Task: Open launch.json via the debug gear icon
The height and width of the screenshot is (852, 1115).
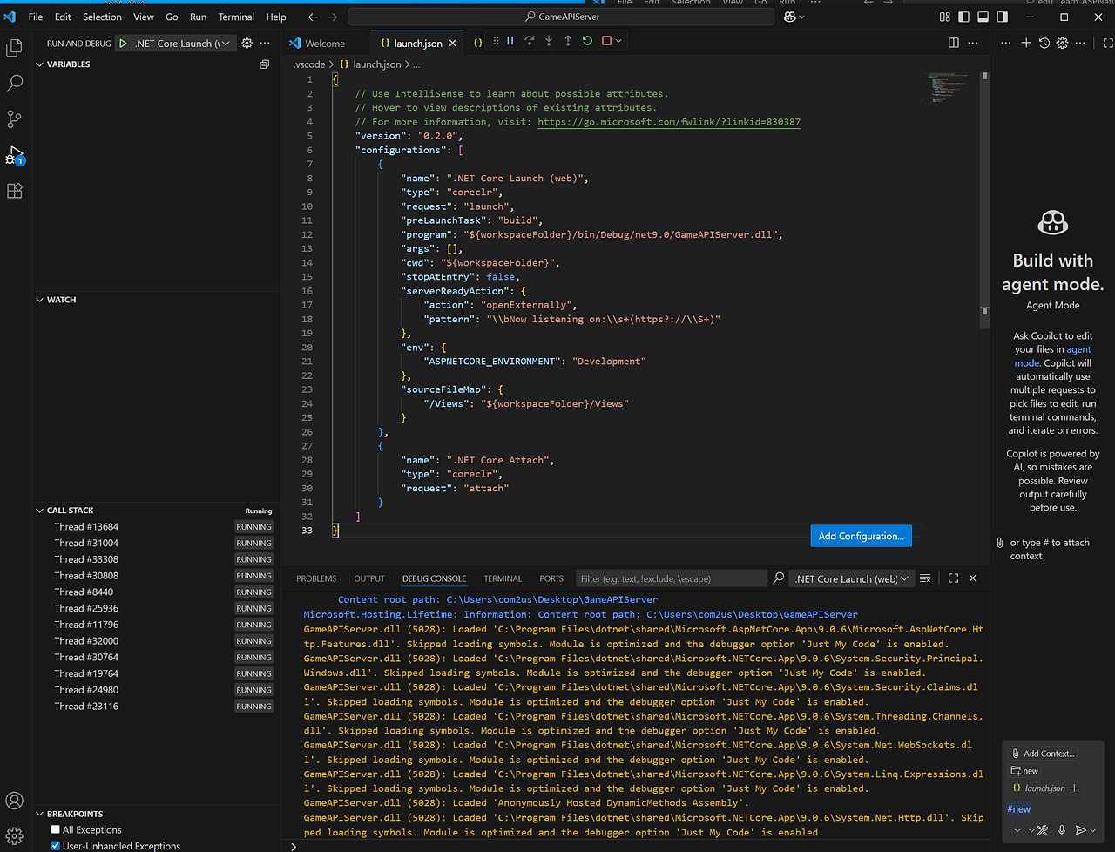Action: (247, 44)
